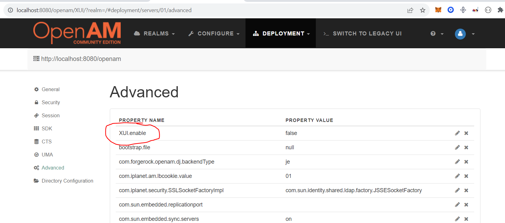Viewport: 505px width, 223px height.
Task: Click the com.iplanet.security.SSLSocketFactoryImpl name
Action: (171, 190)
